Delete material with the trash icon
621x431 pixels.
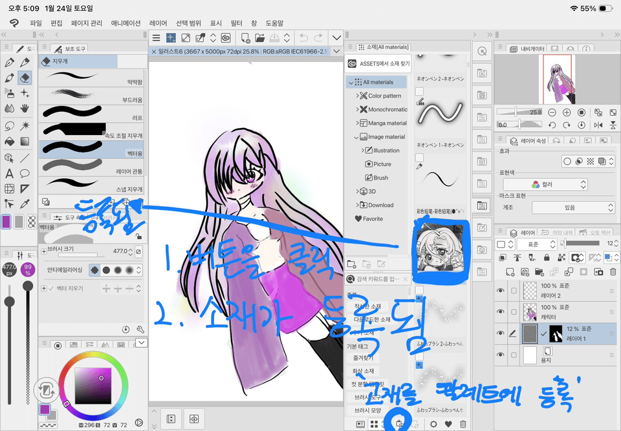click(463, 424)
